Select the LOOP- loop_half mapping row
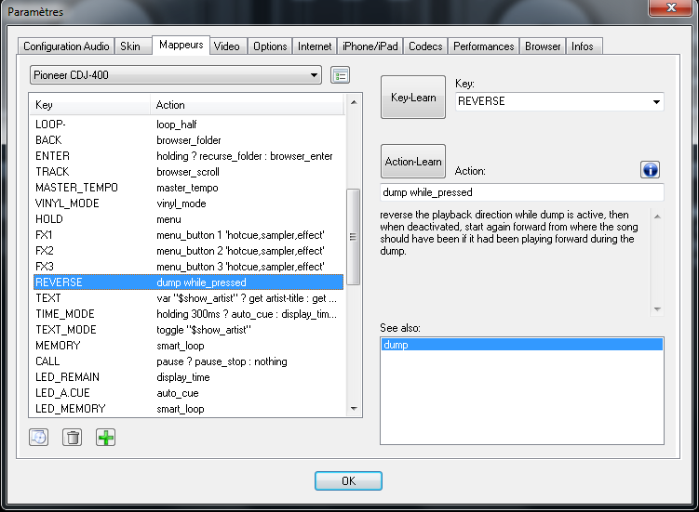The width and height of the screenshot is (699, 512). (x=188, y=125)
